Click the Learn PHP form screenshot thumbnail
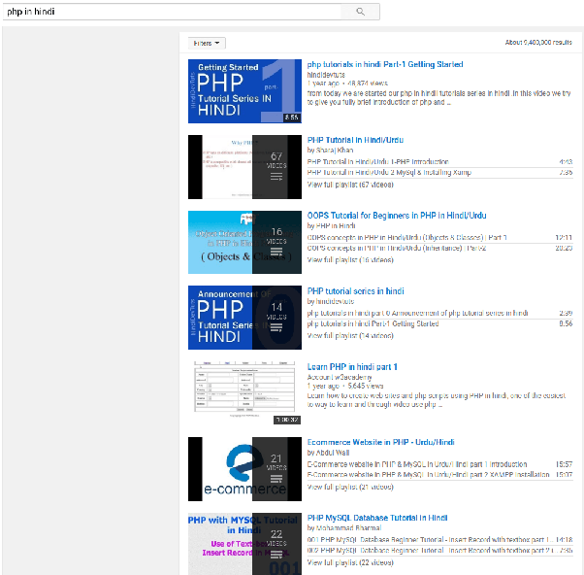The height and width of the screenshot is (575, 584). 244,393
